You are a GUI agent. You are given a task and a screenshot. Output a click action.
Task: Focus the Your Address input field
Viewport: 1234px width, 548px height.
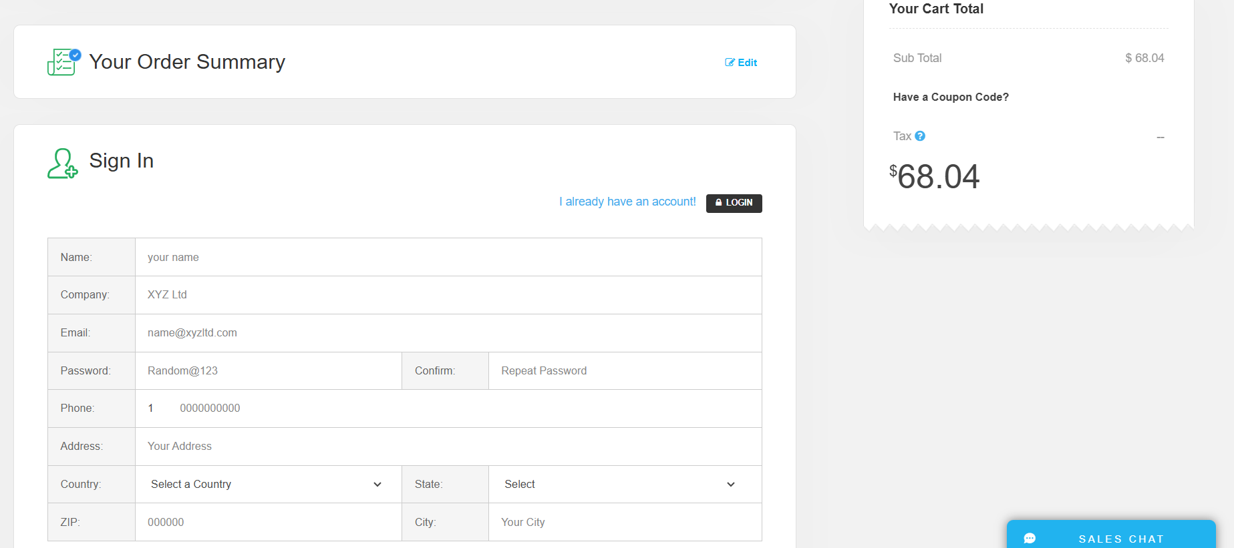click(x=448, y=447)
